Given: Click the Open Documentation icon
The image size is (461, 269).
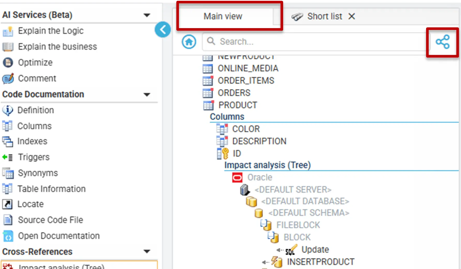Looking at the screenshot, I should (x=8, y=236).
